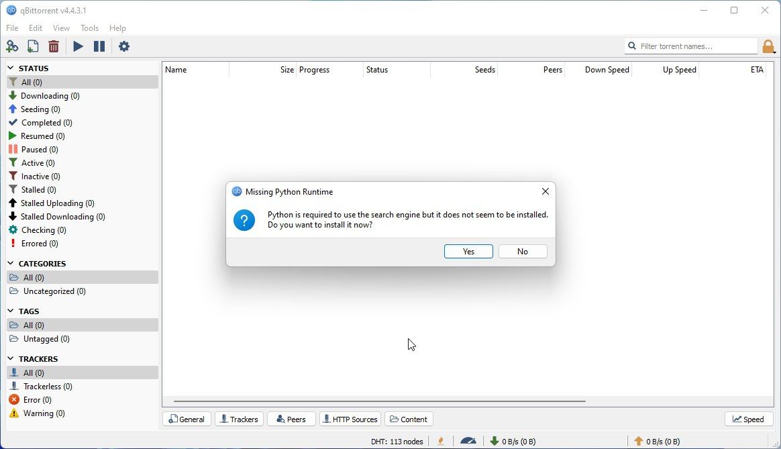Click Yes to install Python

tap(468, 251)
